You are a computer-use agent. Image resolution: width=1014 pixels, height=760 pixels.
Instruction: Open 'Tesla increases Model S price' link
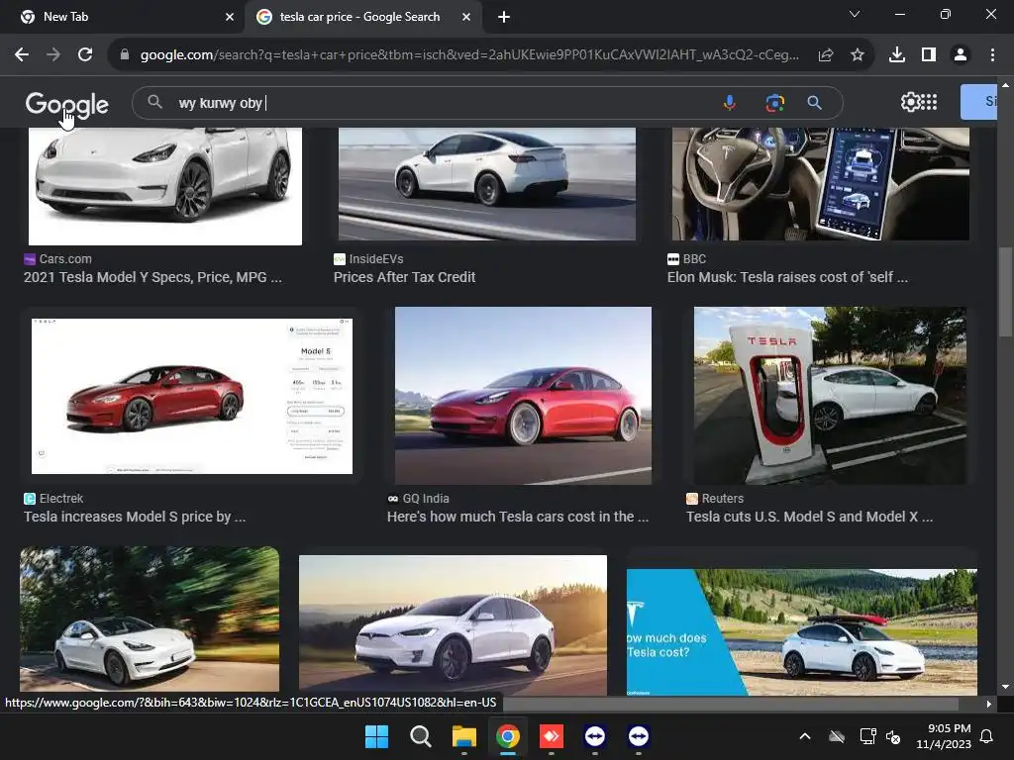point(135,517)
